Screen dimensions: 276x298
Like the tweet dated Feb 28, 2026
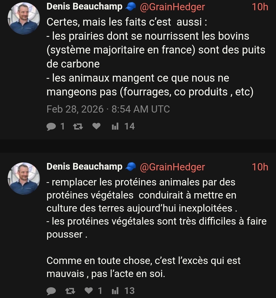coord(96,126)
